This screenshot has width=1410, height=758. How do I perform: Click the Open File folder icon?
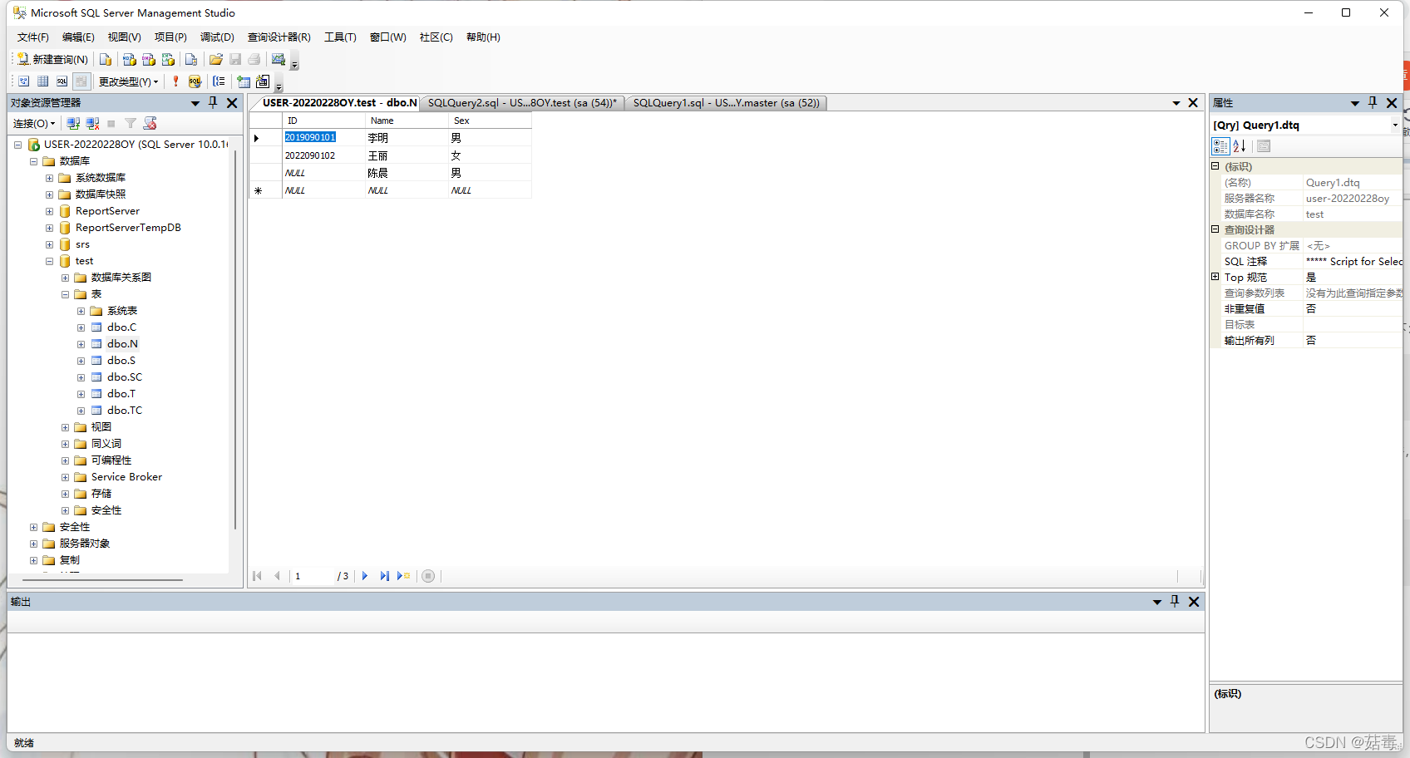216,59
